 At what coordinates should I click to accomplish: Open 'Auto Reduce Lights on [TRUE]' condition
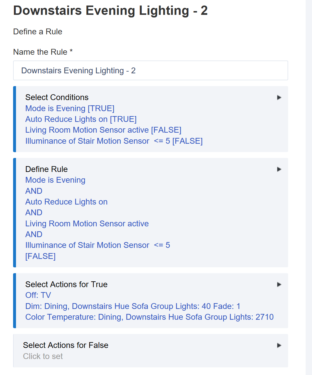point(81,119)
